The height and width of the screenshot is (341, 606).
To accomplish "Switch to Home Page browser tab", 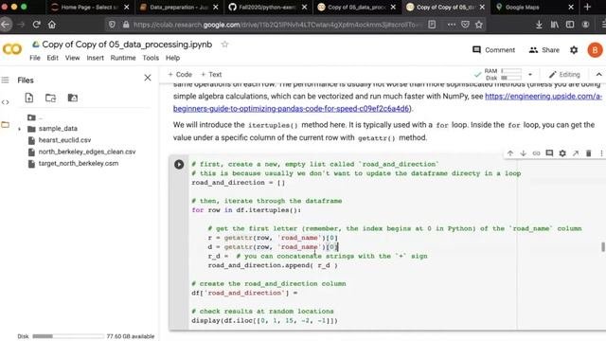I will [89, 7].
